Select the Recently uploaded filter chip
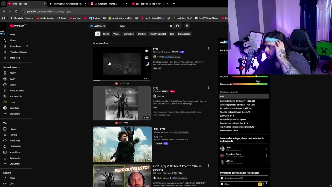This screenshot has height=187, width=332. coord(158,34)
